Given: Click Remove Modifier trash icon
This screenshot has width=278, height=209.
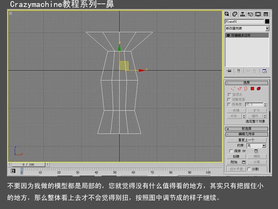Looking at the screenshot, I should pyautogui.click(x=255, y=71).
